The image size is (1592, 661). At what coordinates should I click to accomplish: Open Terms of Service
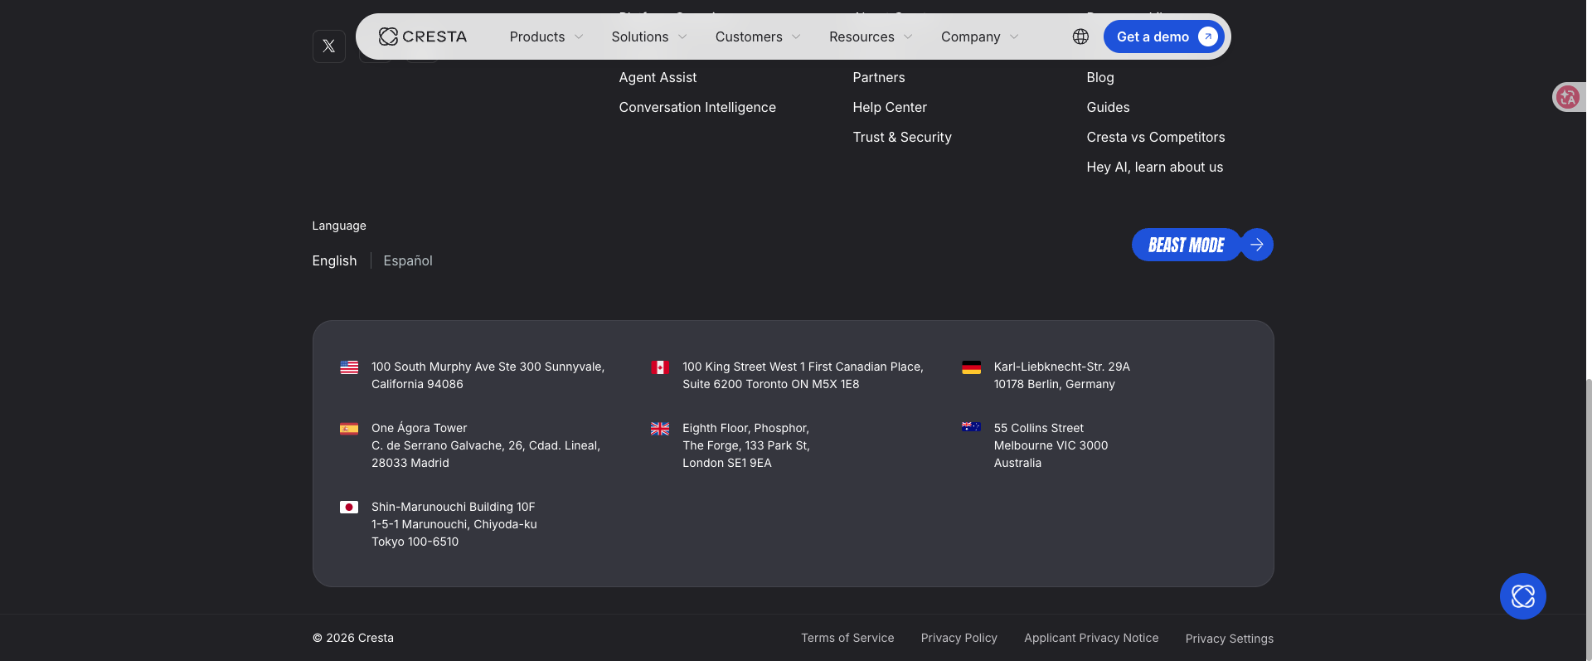click(847, 638)
